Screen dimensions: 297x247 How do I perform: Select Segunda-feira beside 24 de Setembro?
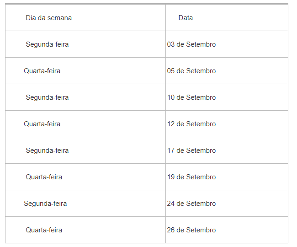(45, 204)
